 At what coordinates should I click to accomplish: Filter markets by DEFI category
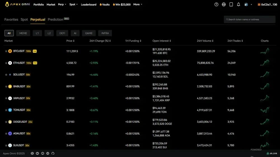pos(62,33)
